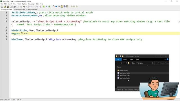The width and height of the screenshot is (180, 101).
Task: Click the blue sphere toolbar icon
Action: [x=56, y=6]
